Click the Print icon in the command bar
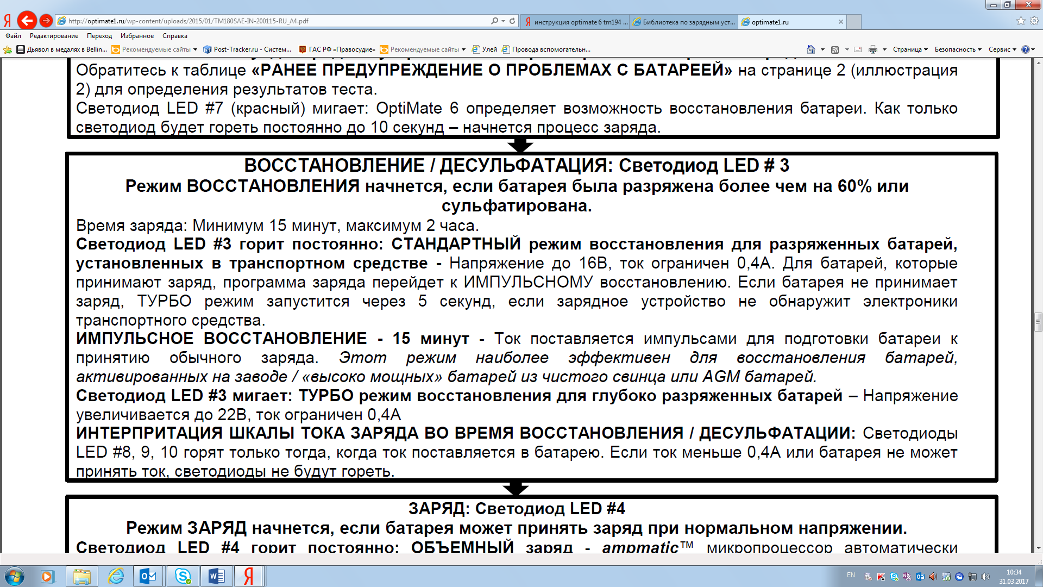 (872, 49)
